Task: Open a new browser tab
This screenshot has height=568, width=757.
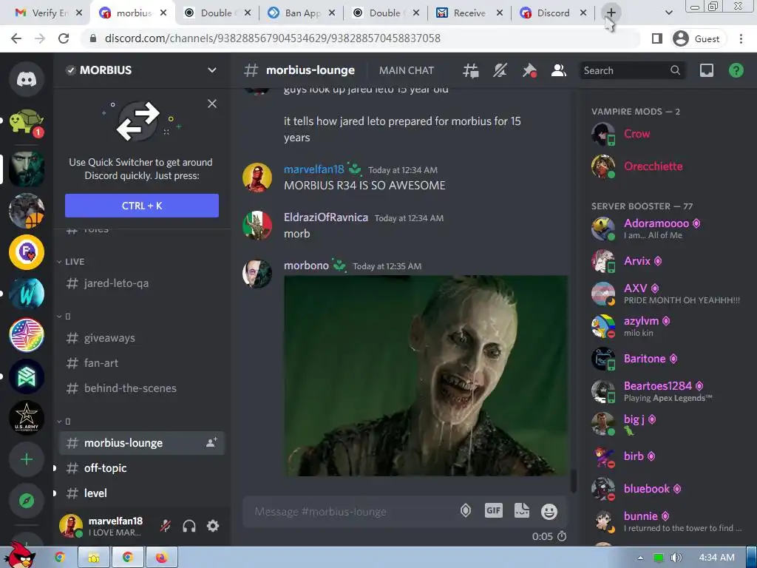Action: click(611, 13)
